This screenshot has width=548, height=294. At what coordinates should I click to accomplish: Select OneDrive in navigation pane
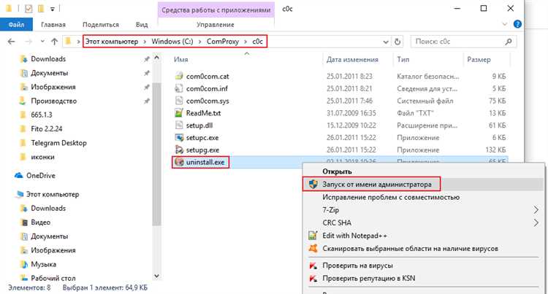(40, 175)
